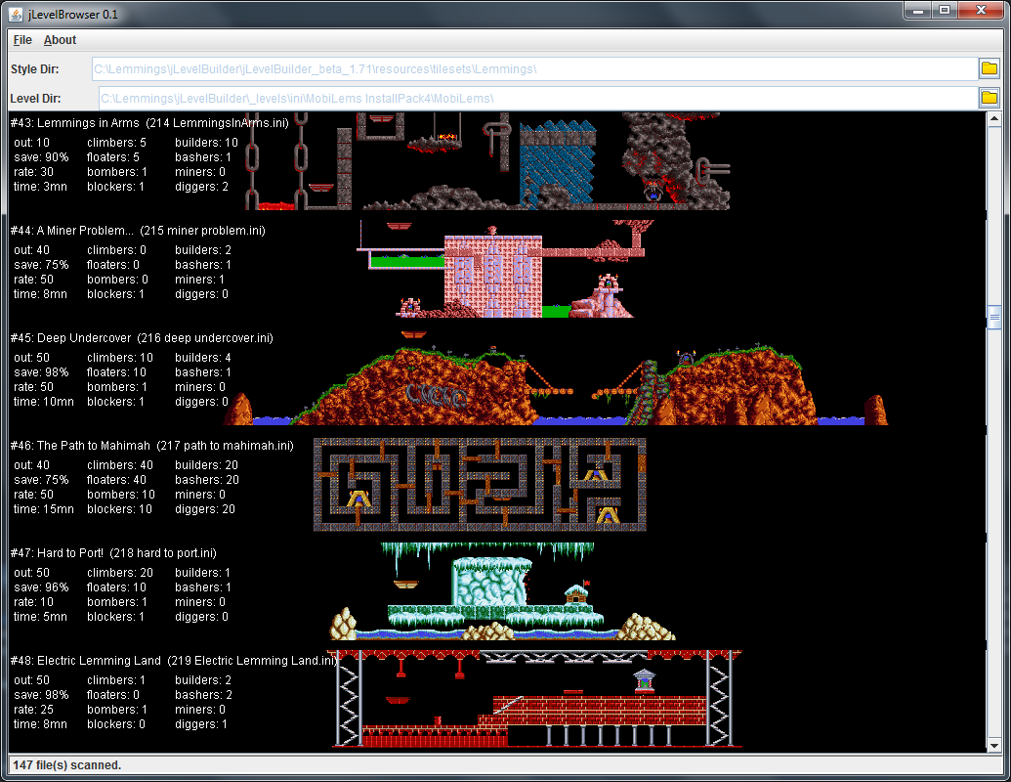The width and height of the screenshot is (1011, 782).
Task: Click 'rate: 25' in level #48
Action: (x=33, y=710)
